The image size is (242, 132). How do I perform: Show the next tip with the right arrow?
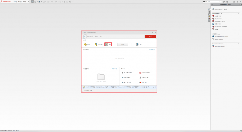[156, 87]
